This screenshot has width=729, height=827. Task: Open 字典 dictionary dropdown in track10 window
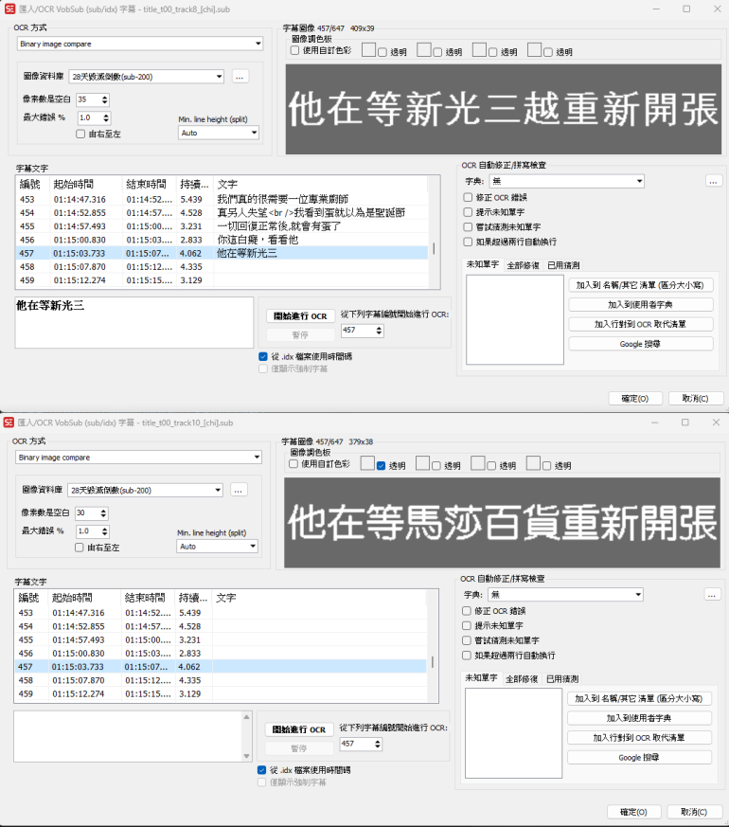click(x=565, y=594)
